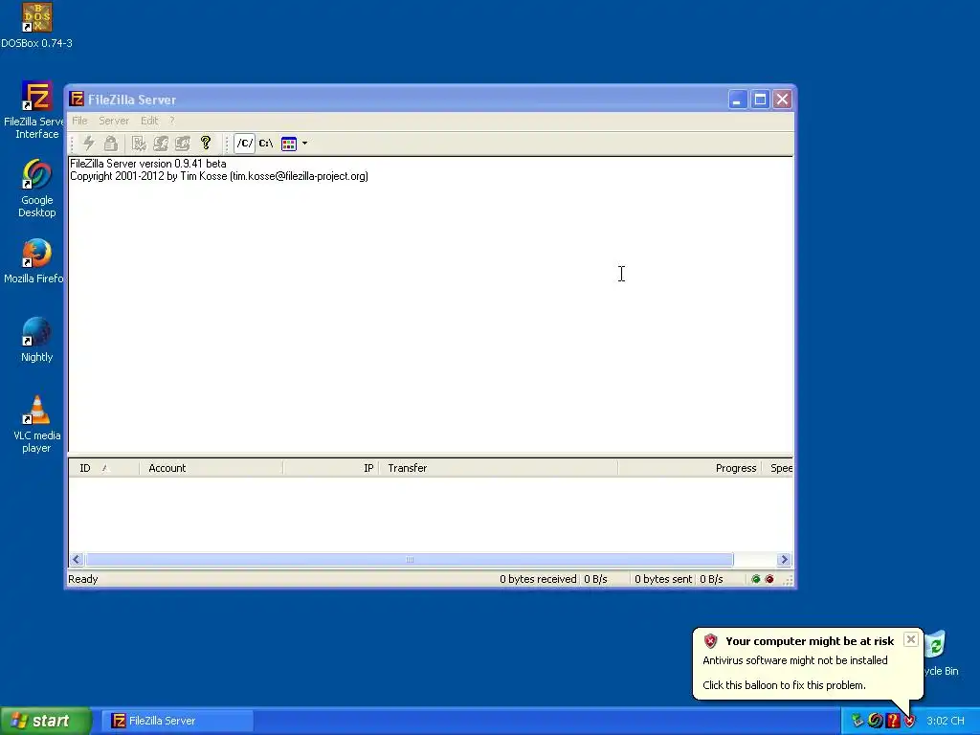This screenshot has width=980, height=735.
Task: Select the Mozilla Firefox desktop icon
Action: (33, 261)
